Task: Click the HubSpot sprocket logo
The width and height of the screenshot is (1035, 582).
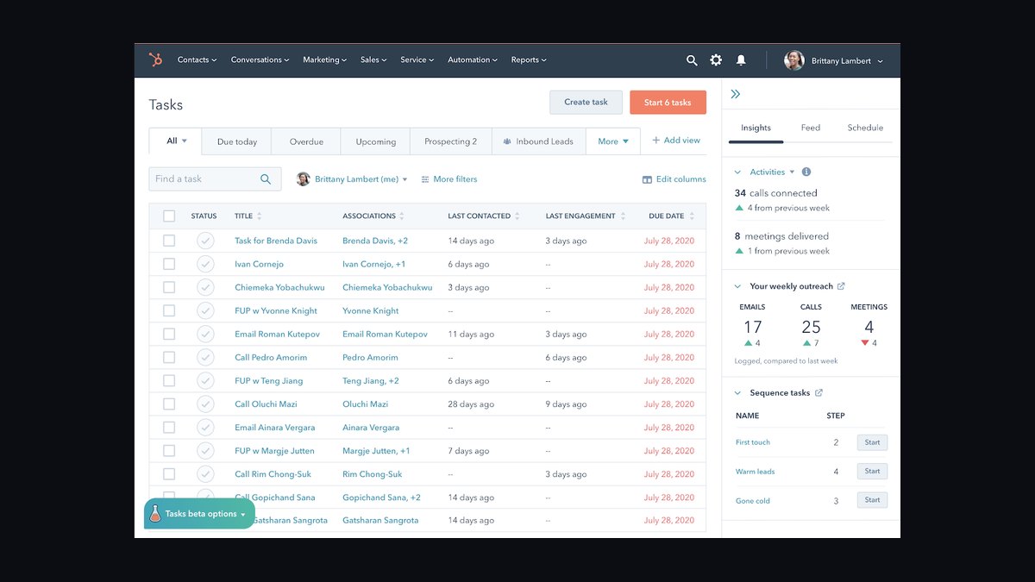Action: pos(155,59)
